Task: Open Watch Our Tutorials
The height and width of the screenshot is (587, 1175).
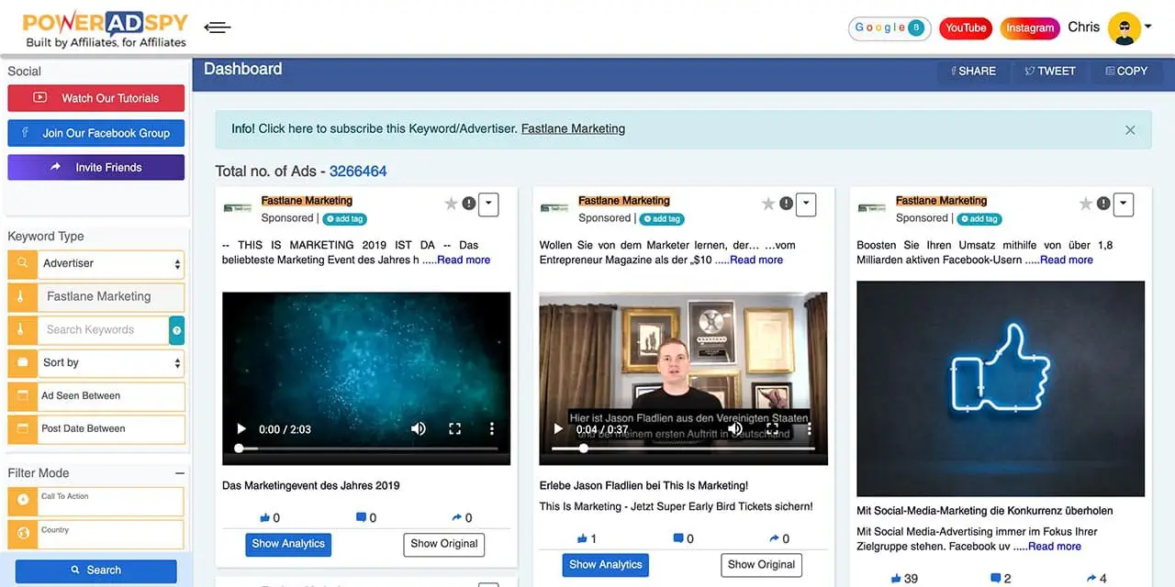Action: tap(95, 98)
